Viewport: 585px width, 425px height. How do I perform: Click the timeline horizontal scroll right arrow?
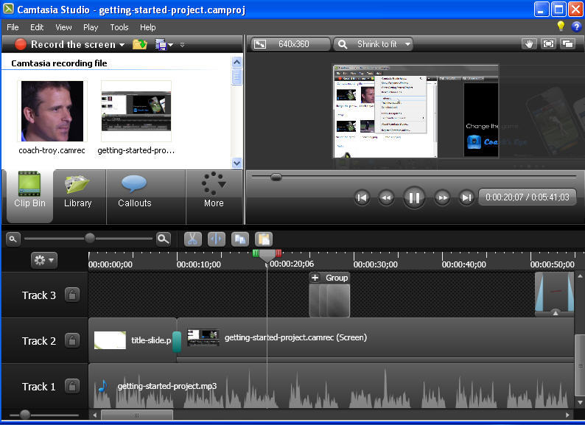pyautogui.click(x=568, y=415)
